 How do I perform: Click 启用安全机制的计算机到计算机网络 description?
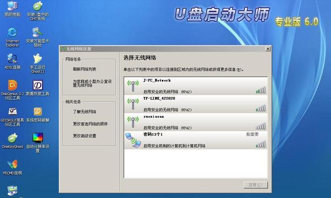(x=174, y=146)
